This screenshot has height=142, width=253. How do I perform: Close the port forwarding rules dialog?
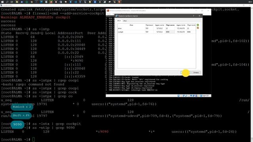(x=199, y=16)
